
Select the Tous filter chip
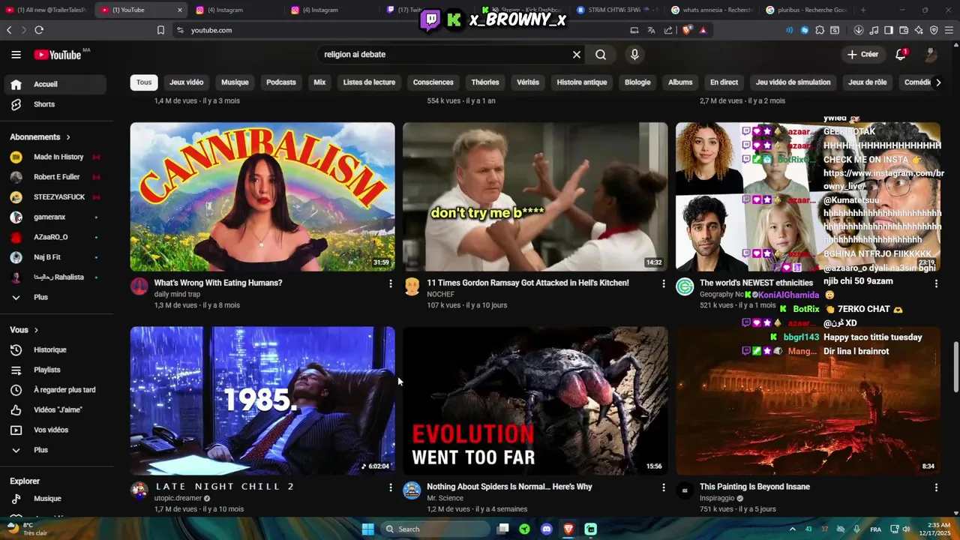[x=144, y=82]
